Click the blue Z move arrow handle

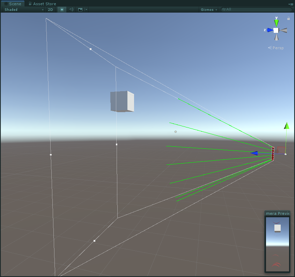coord(254,153)
